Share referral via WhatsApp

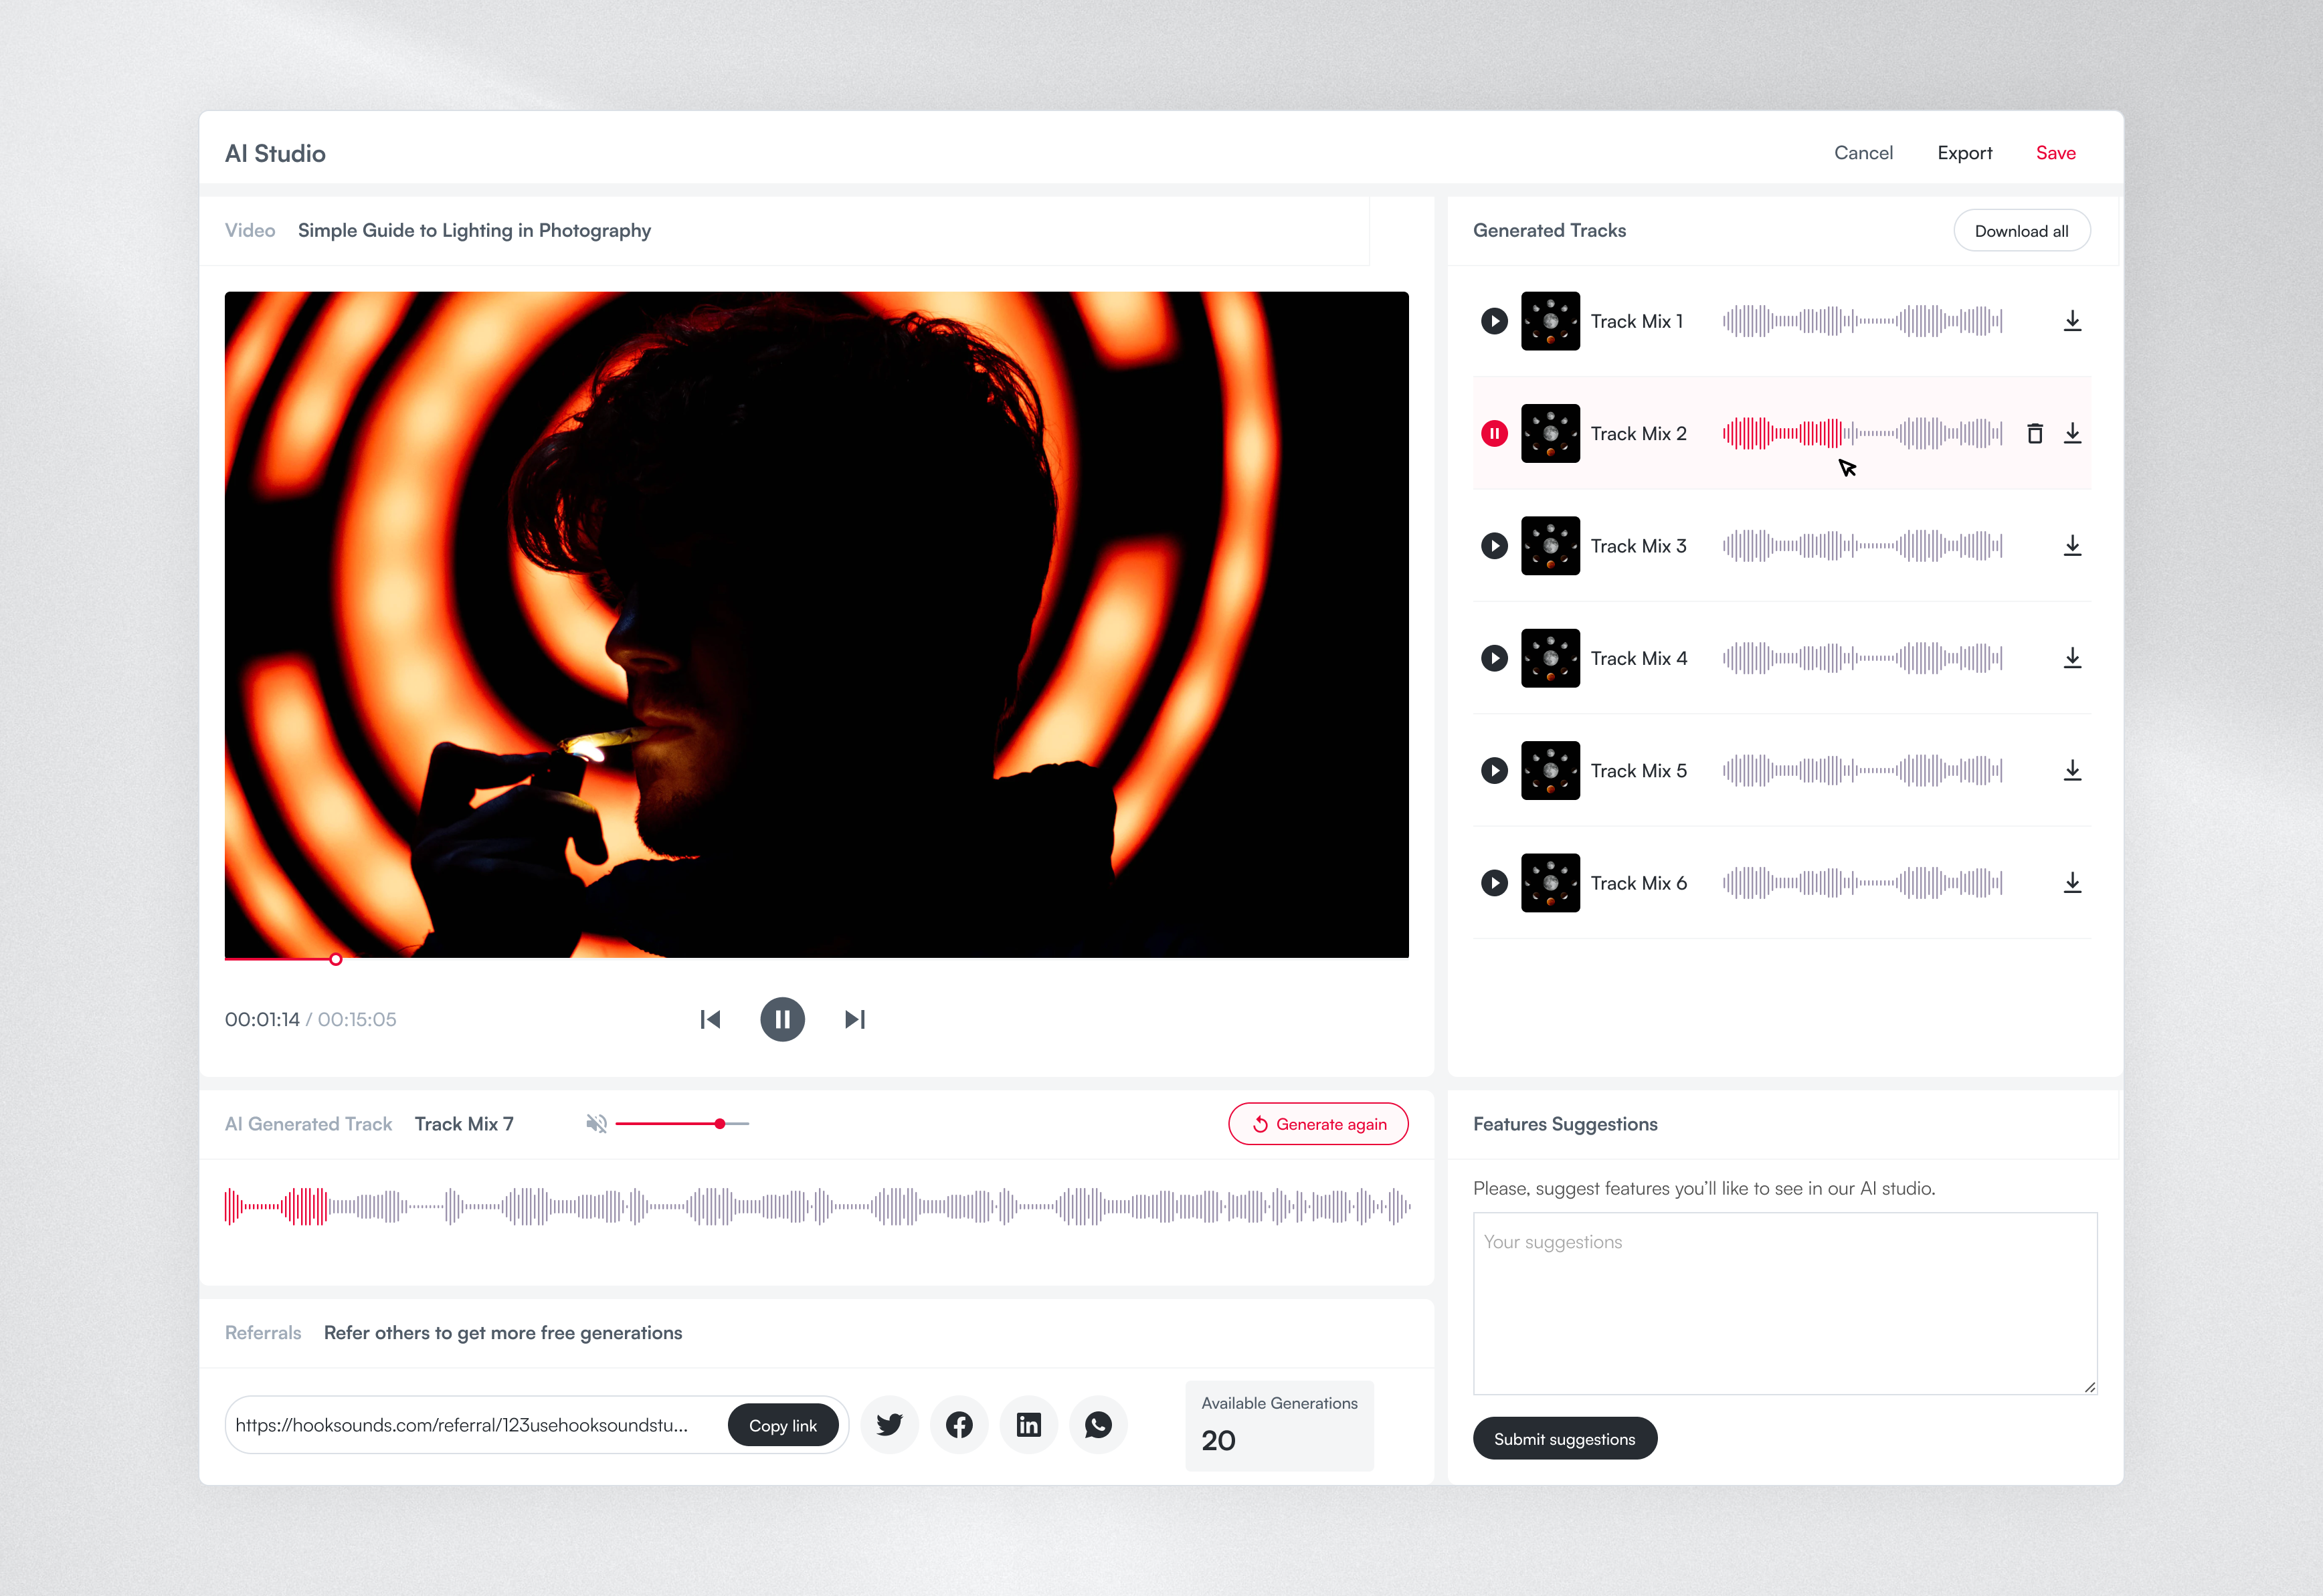click(x=1098, y=1425)
